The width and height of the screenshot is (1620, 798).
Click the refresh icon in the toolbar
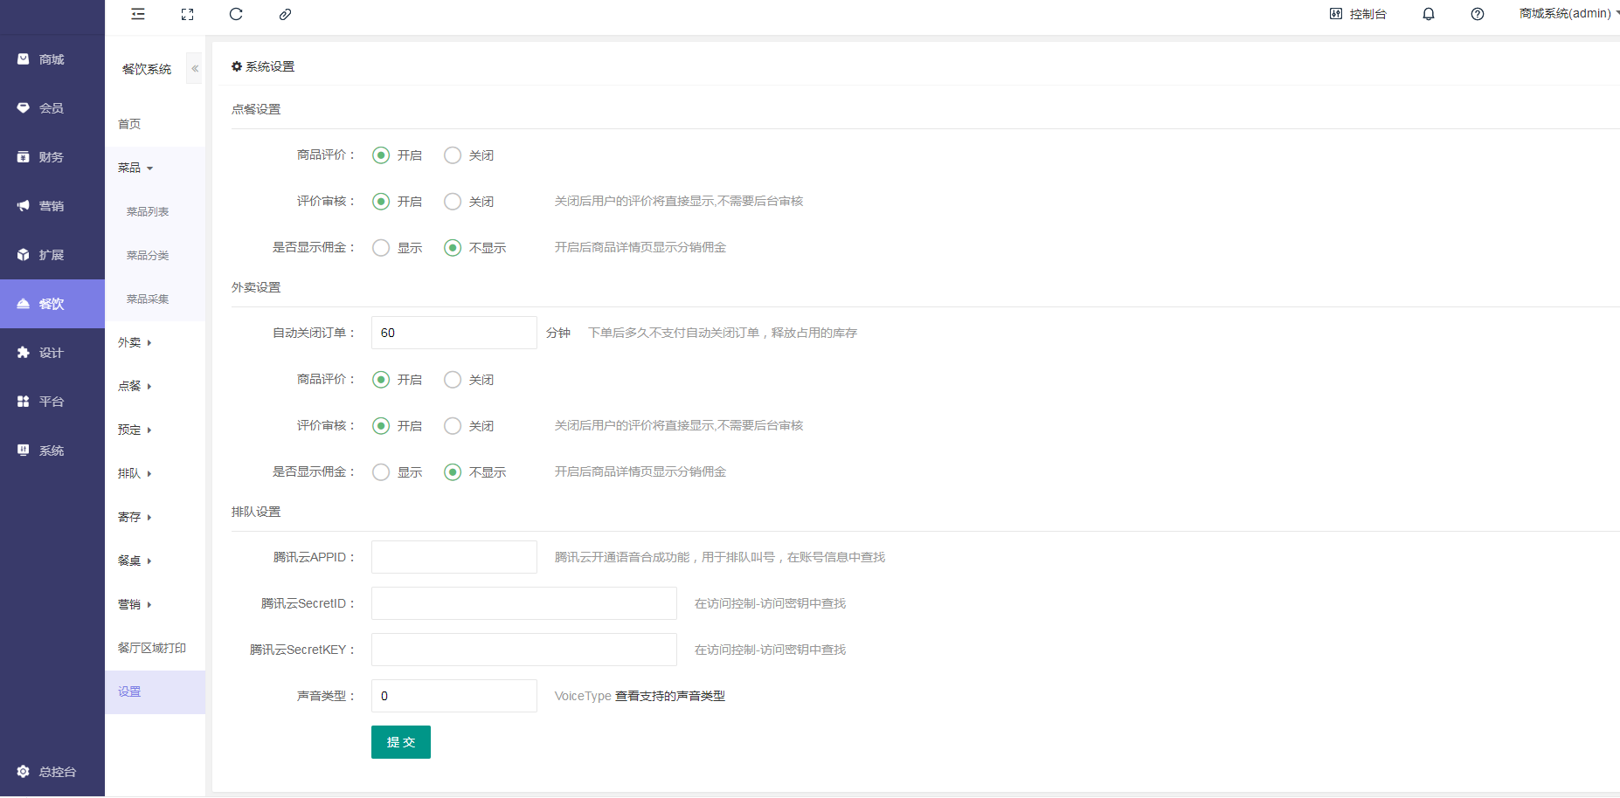point(236,14)
